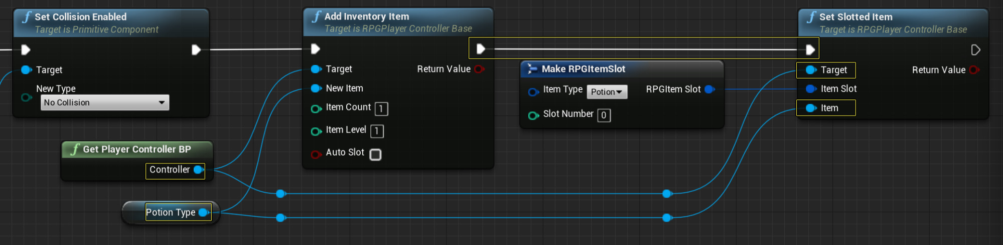Click the Auto Slot checkbox

[x=375, y=154]
